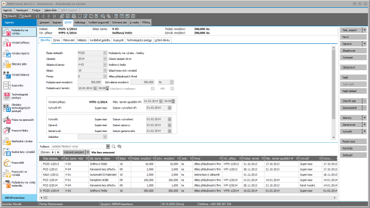Click the detail panel vertical scrollbar
This screenshot has width=370, height=208.
[333, 92]
